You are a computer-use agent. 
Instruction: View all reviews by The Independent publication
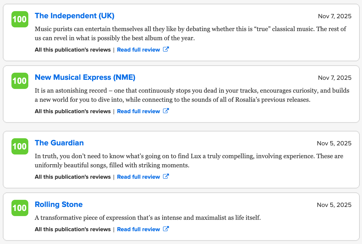(73, 50)
